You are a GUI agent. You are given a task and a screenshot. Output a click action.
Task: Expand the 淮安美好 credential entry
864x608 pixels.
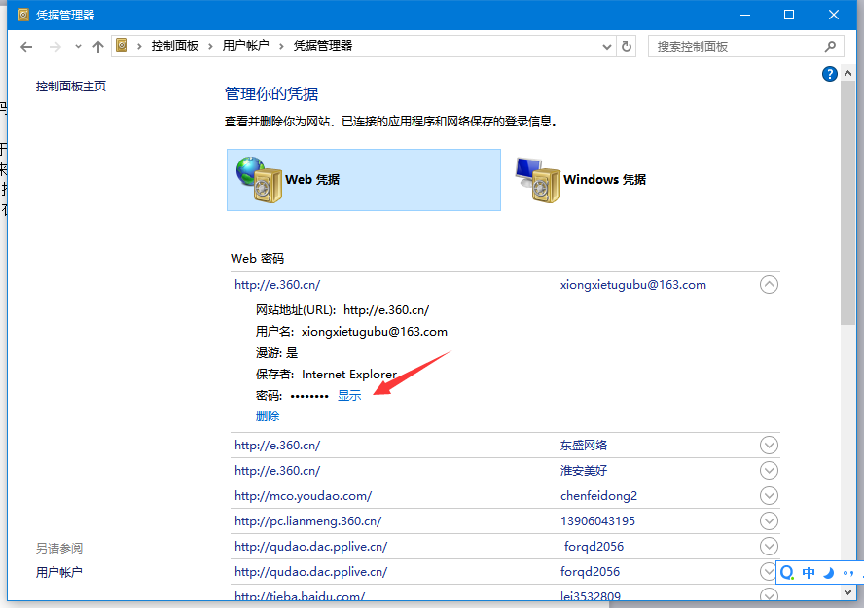(769, 470)
